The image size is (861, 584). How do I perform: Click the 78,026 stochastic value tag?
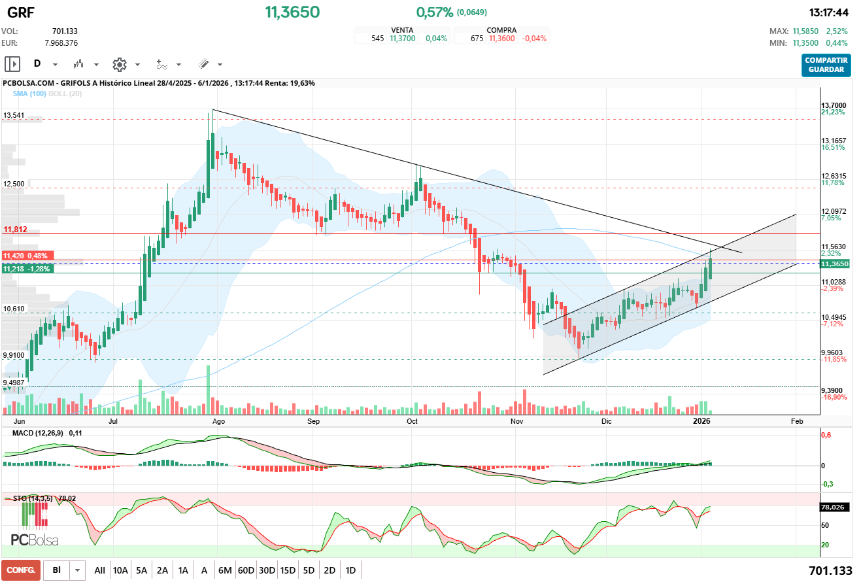(x=834, y=507)
